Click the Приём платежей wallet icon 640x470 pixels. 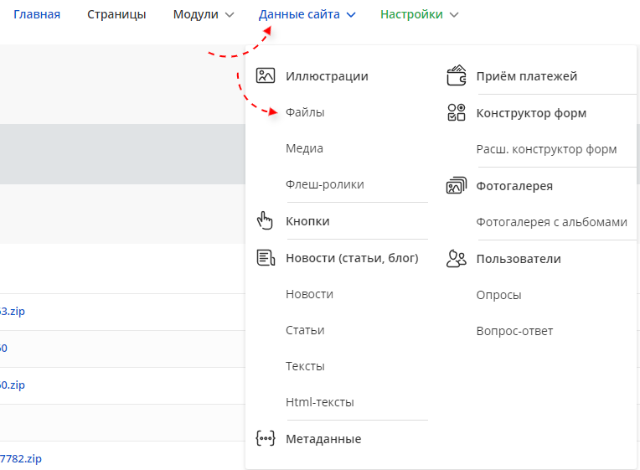456,75
